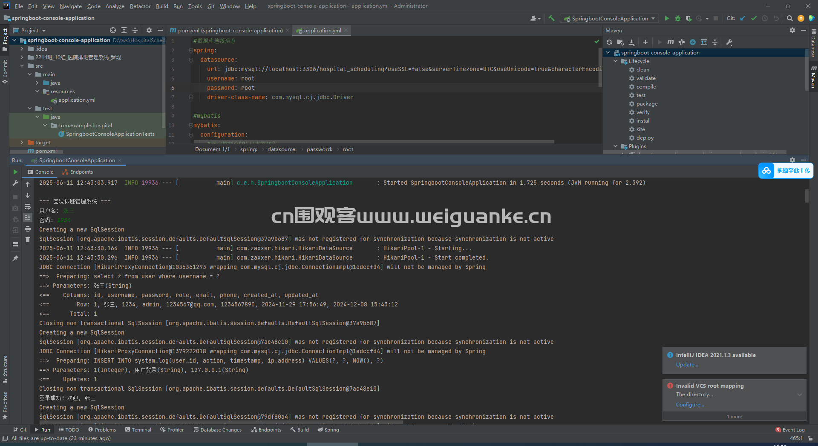
Task: Download Maven sources and documentation
Action: click(x=632, y=42)
